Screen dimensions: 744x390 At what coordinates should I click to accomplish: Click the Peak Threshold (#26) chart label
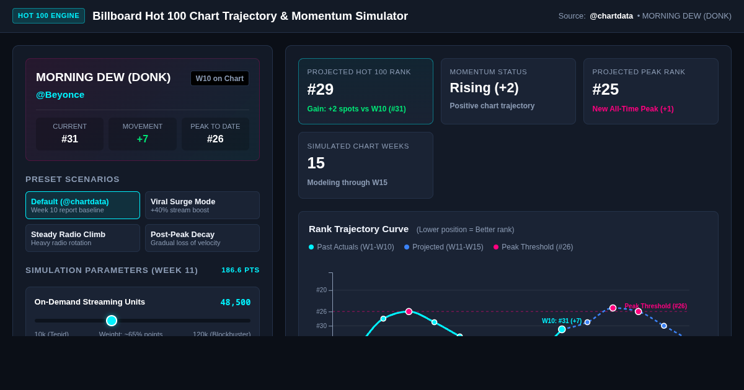point(656,306)
